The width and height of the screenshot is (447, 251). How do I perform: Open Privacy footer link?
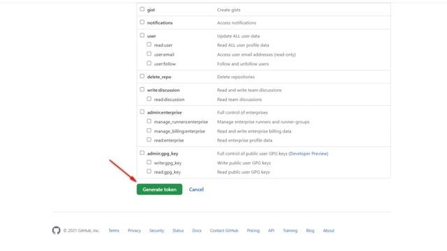click(x=134, y=231)
